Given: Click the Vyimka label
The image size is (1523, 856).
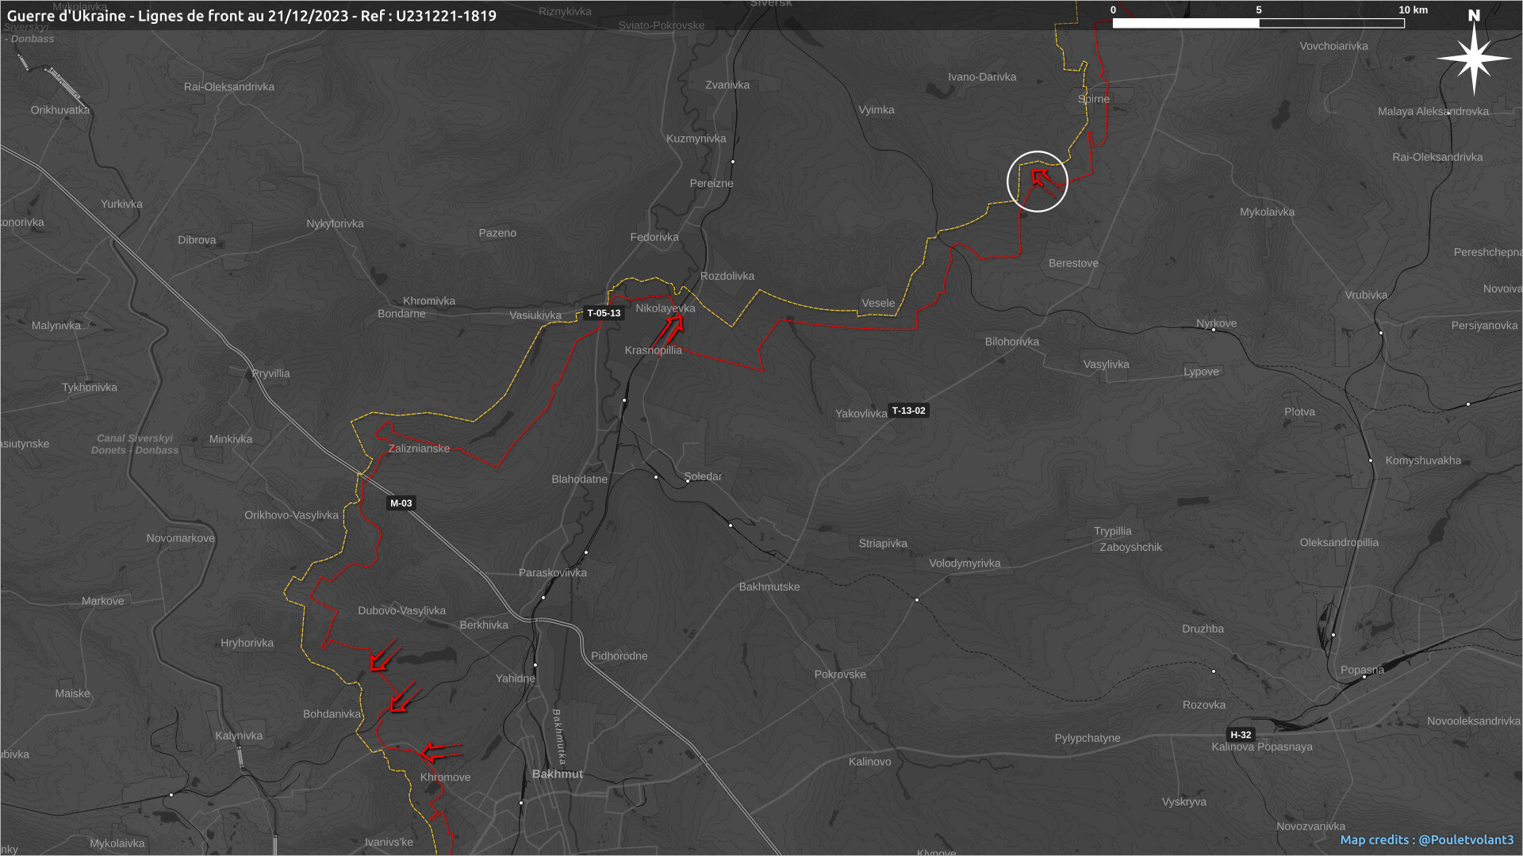Looking at the screenshot, I should (x=877, y=110).
